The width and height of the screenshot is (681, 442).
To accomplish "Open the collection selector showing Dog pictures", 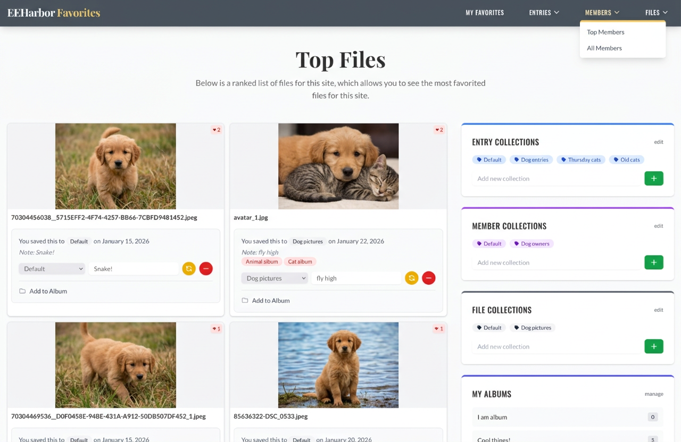I will (274, 278).
